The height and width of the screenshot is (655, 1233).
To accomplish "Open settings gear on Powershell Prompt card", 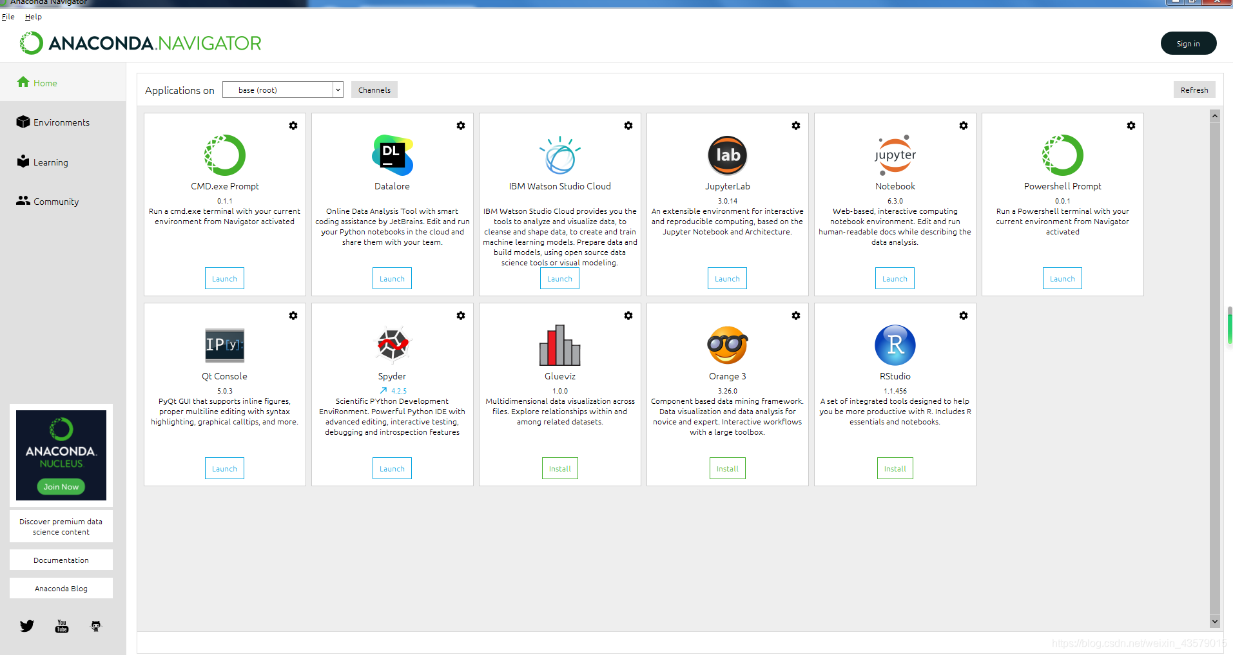I will [1131, 126].
